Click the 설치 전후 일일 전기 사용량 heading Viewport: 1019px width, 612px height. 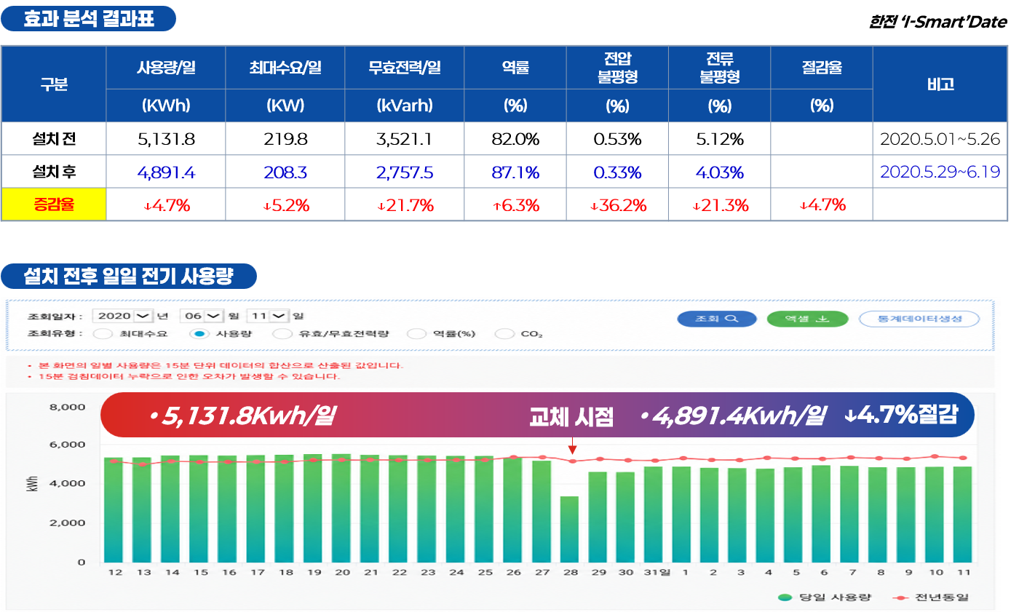[130, 277]
